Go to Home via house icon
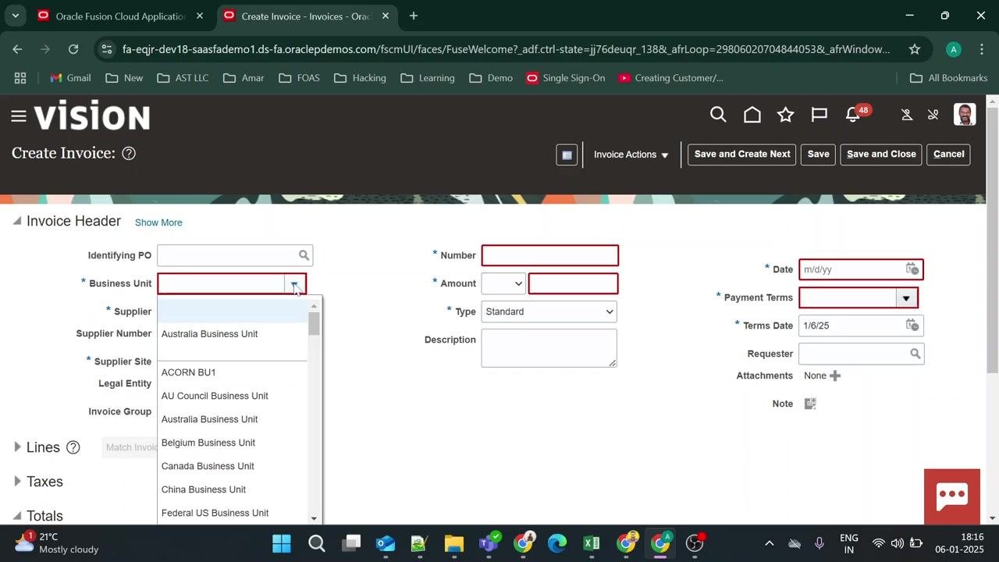The width and height of the screenshot is (999, 562). [x=752, y=116]
